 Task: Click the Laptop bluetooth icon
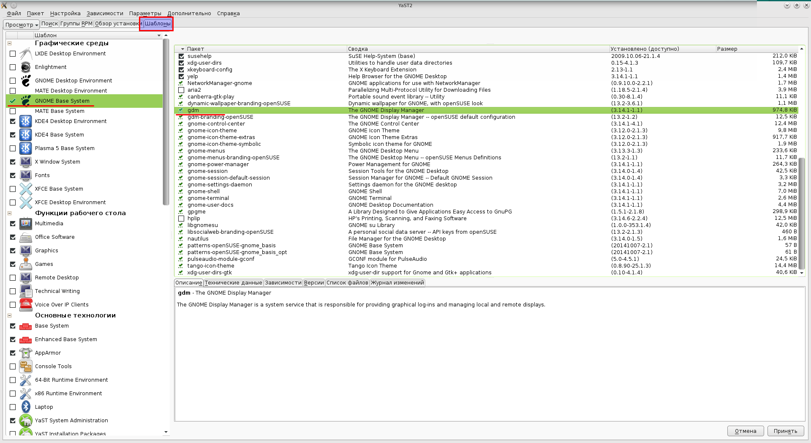click(x=26, y=407)
